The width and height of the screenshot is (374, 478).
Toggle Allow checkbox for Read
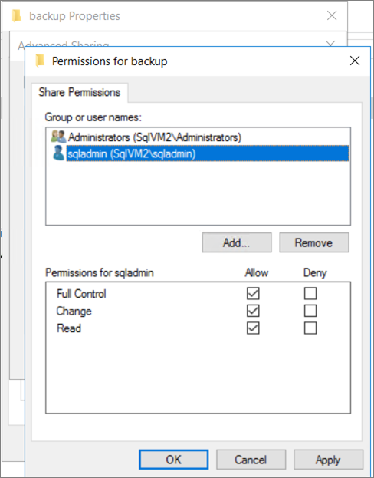point(253,328)
